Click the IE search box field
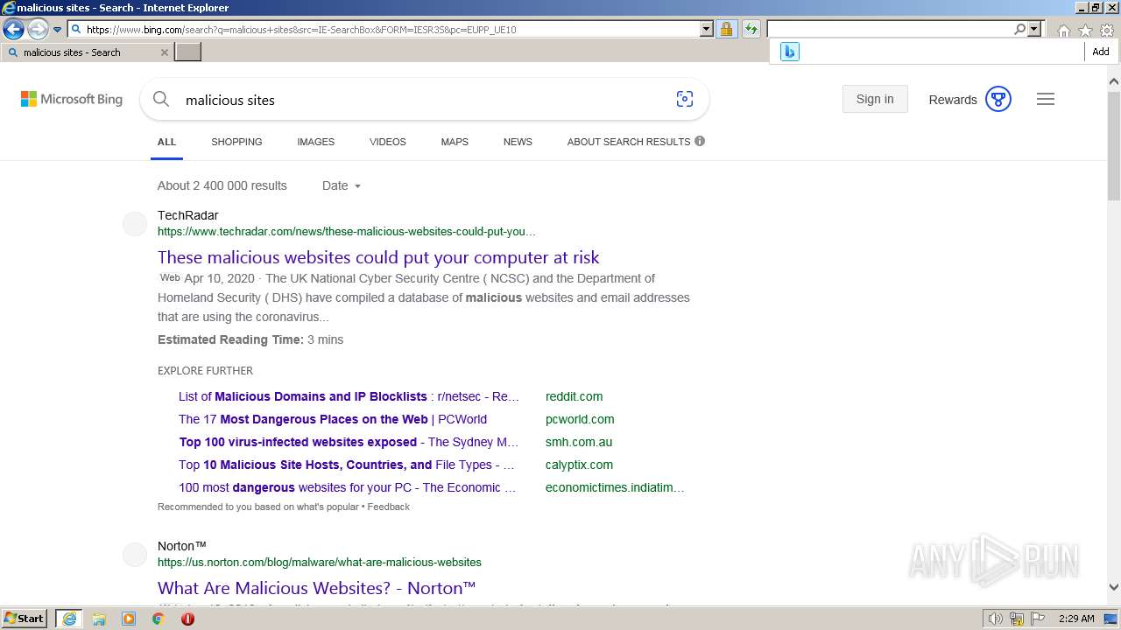 [889, 29]
